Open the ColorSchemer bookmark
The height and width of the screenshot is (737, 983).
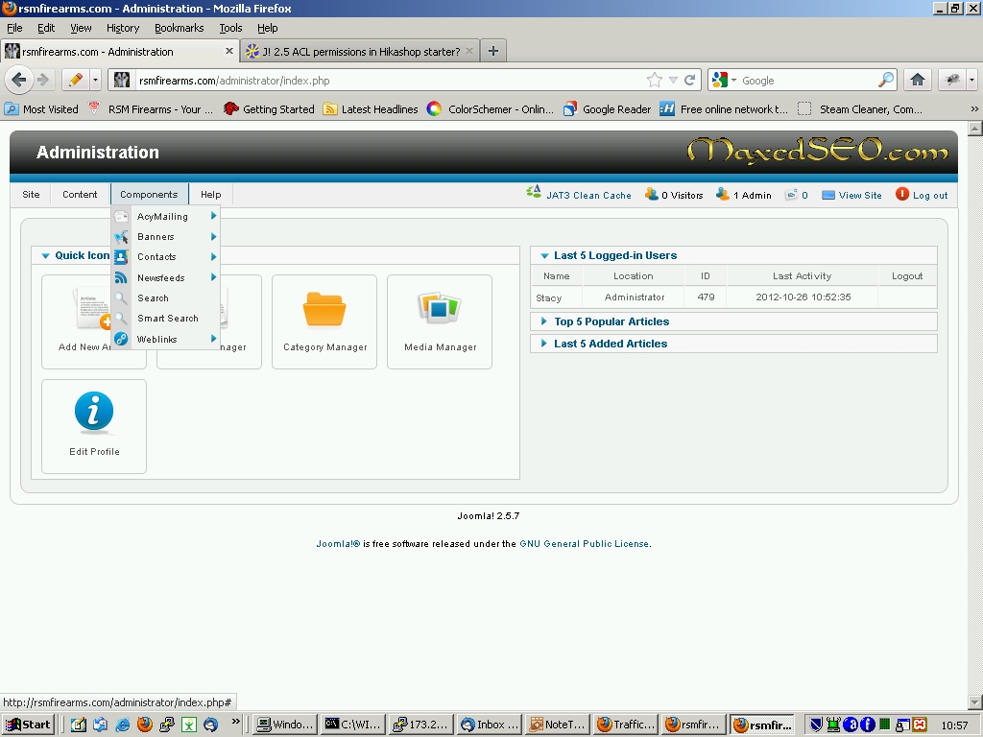point(491,109)
